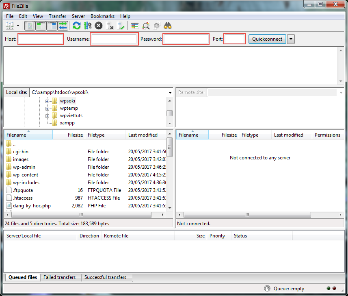
Task: Toggle local directory tree display
Action: tap(41, 26)
